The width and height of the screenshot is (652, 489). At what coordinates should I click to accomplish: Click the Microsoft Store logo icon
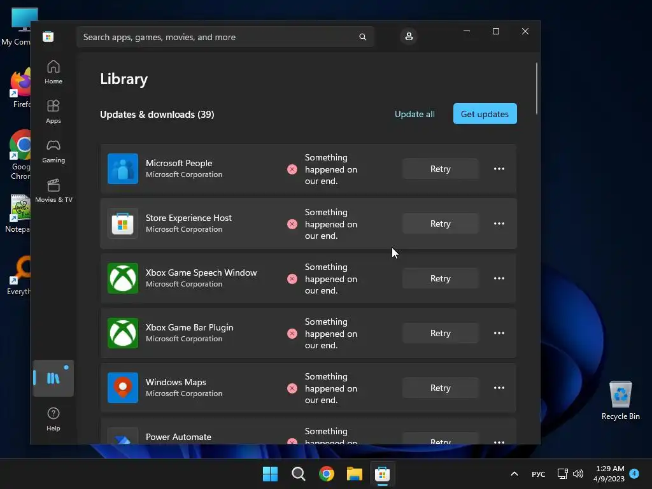48,36
